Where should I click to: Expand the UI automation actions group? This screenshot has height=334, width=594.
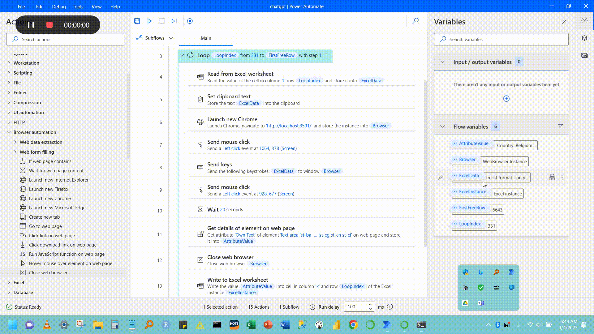9,112
